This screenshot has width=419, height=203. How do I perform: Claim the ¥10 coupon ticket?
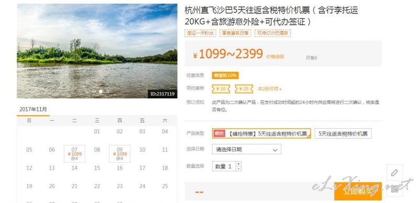(220, 89)
